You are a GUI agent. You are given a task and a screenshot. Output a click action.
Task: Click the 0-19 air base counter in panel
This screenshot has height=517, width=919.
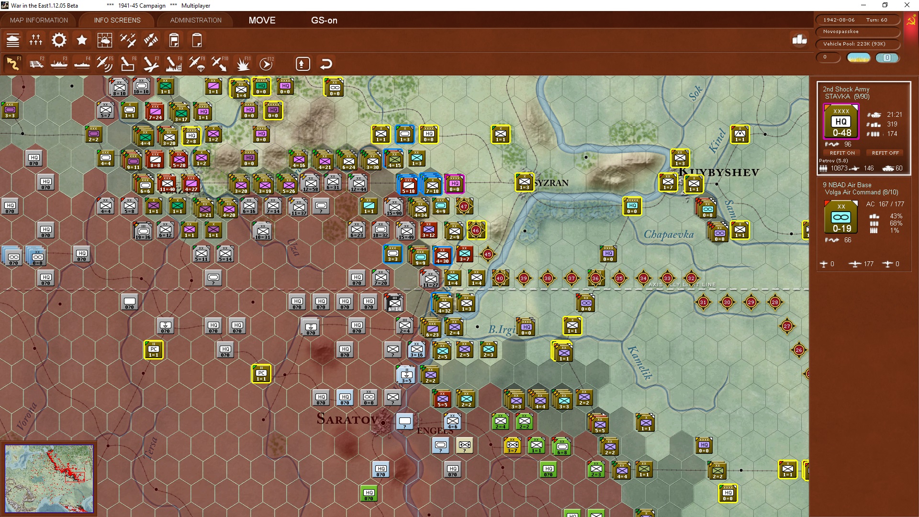tap(841, 217)
